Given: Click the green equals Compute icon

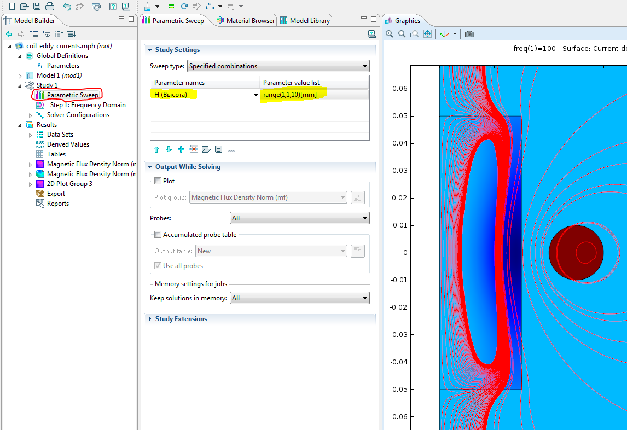Looking at the screenshot, I should pyautogui.click(x=172, y=7).
